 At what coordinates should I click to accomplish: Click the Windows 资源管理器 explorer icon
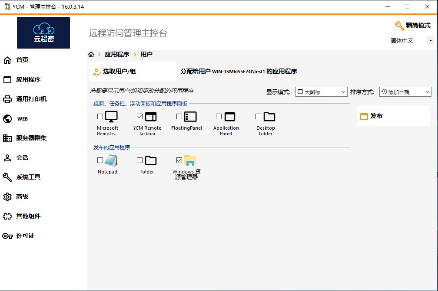[x=190, y=160]
